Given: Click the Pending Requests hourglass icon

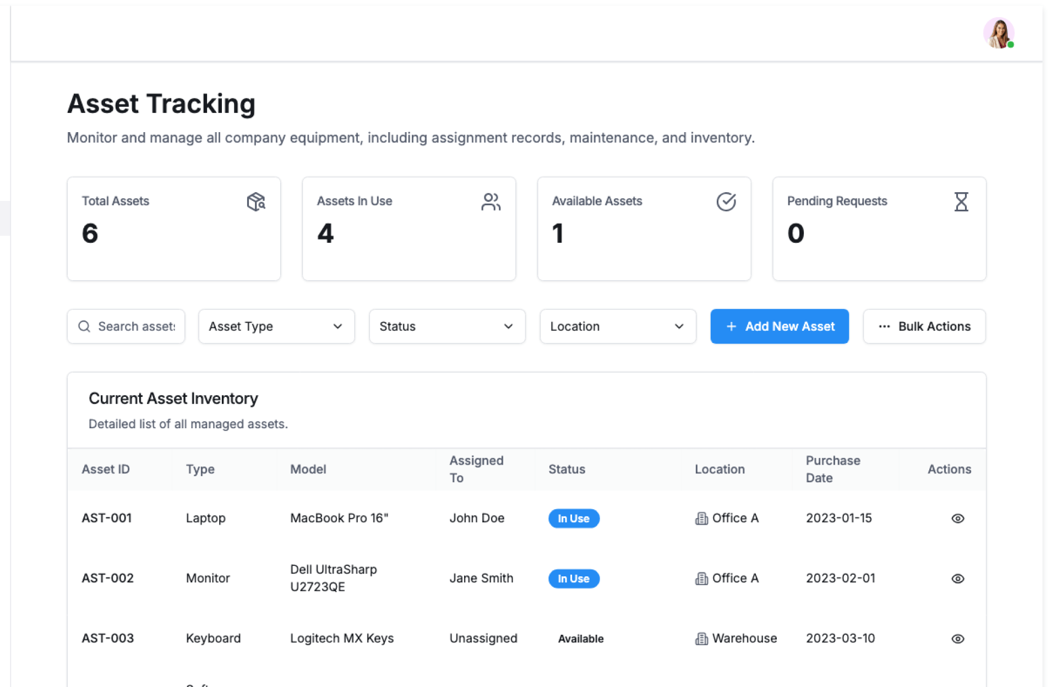Looking at the screenshot, I should coord(961,201).
